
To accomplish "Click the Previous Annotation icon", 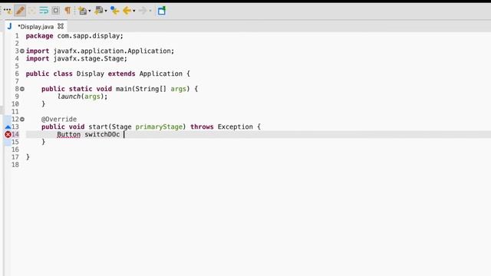I will point(99,11).
